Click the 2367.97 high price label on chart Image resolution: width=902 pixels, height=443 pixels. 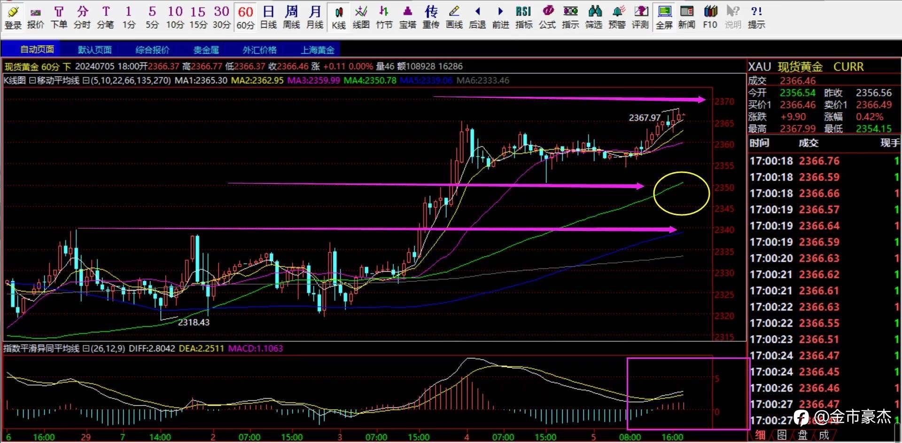[645, 118]
